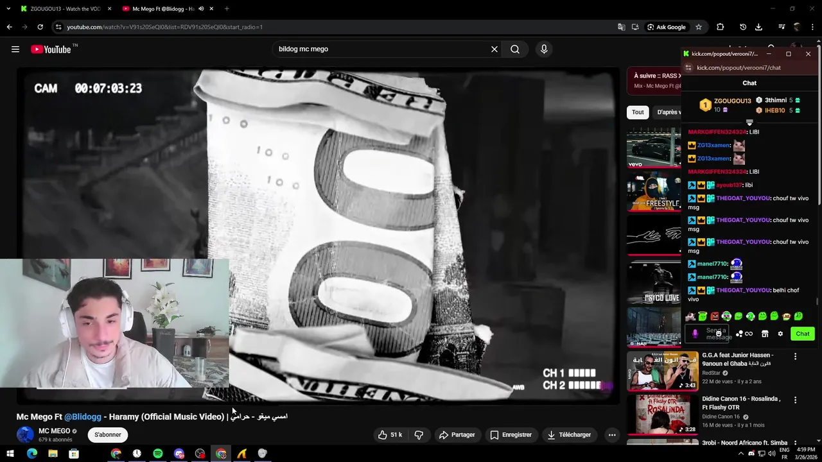
Task: Open Kick chat settings gear icon
Action: click(x=780, y=334)
